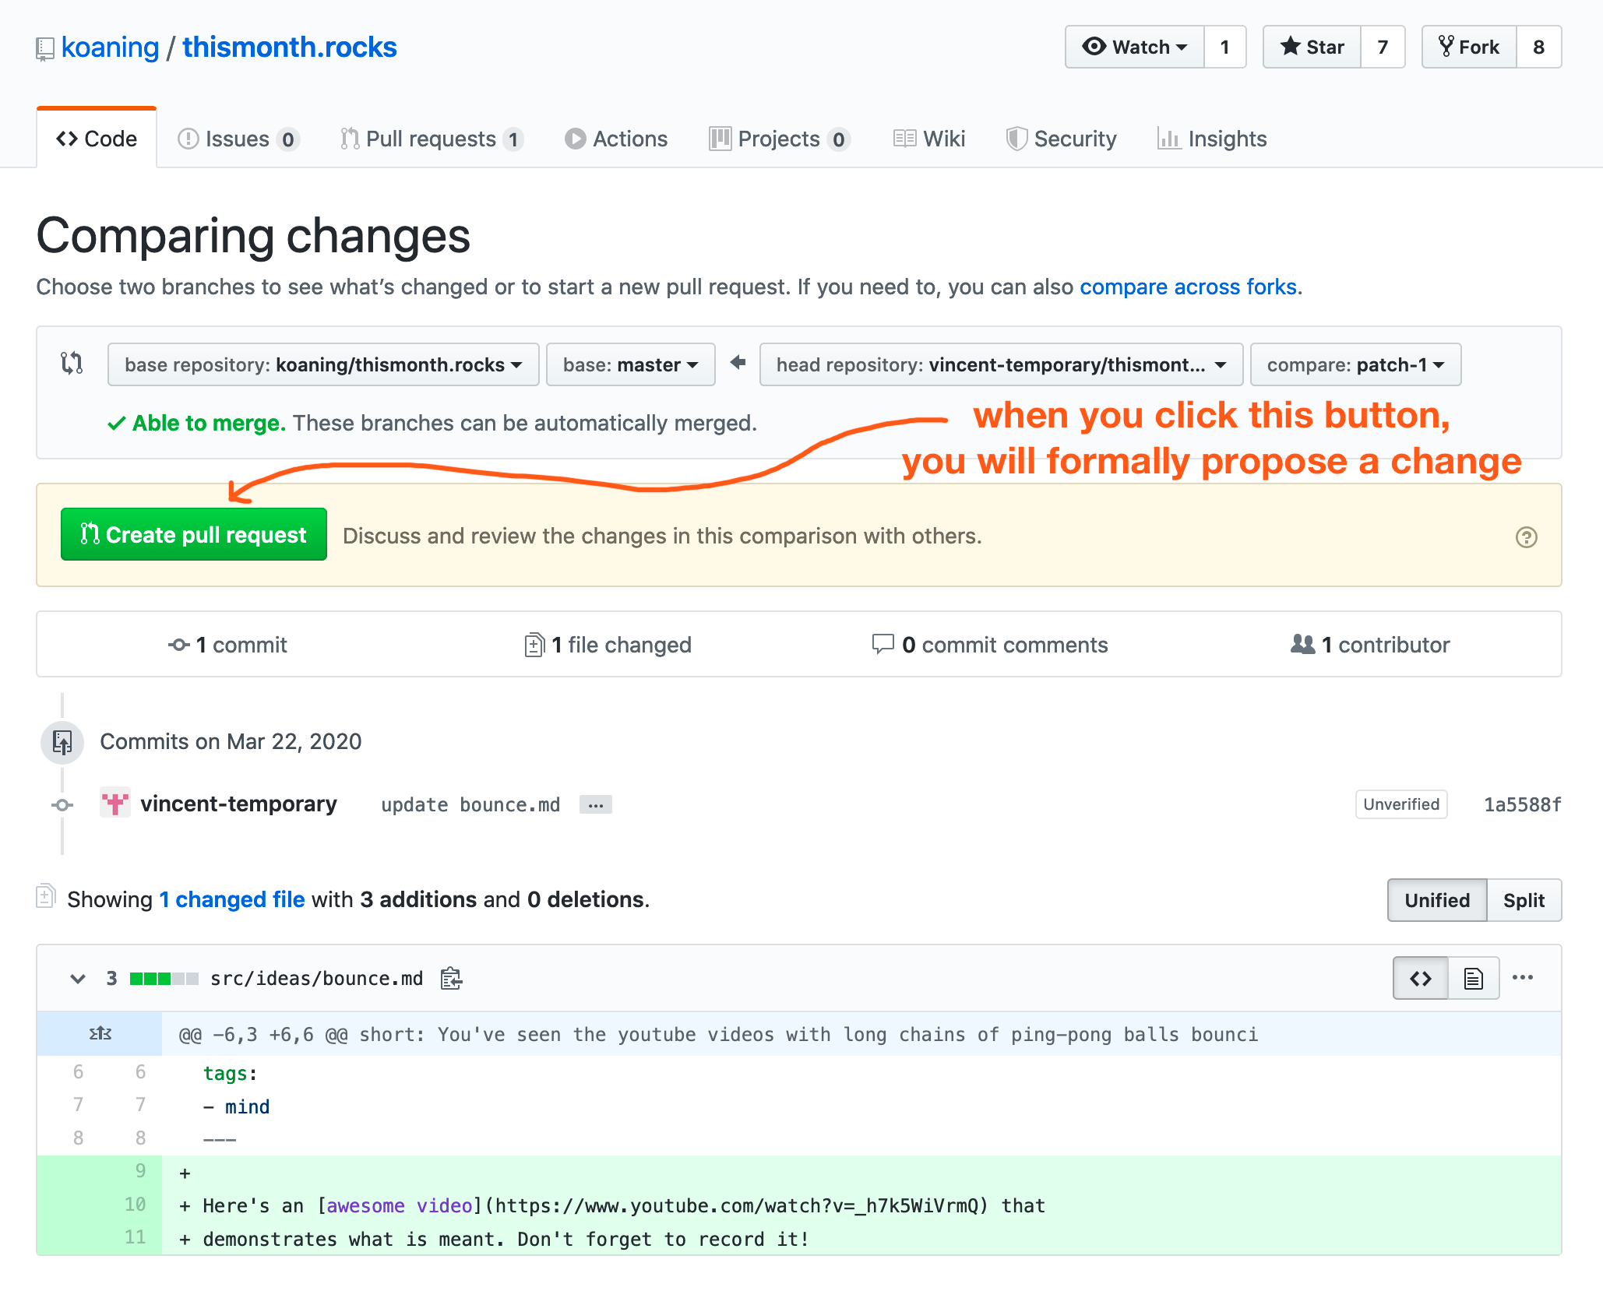Expand commit message ellipsis for update bounce.md
The width and height of the screenshot is (1603, 1305).
[595, 805]
